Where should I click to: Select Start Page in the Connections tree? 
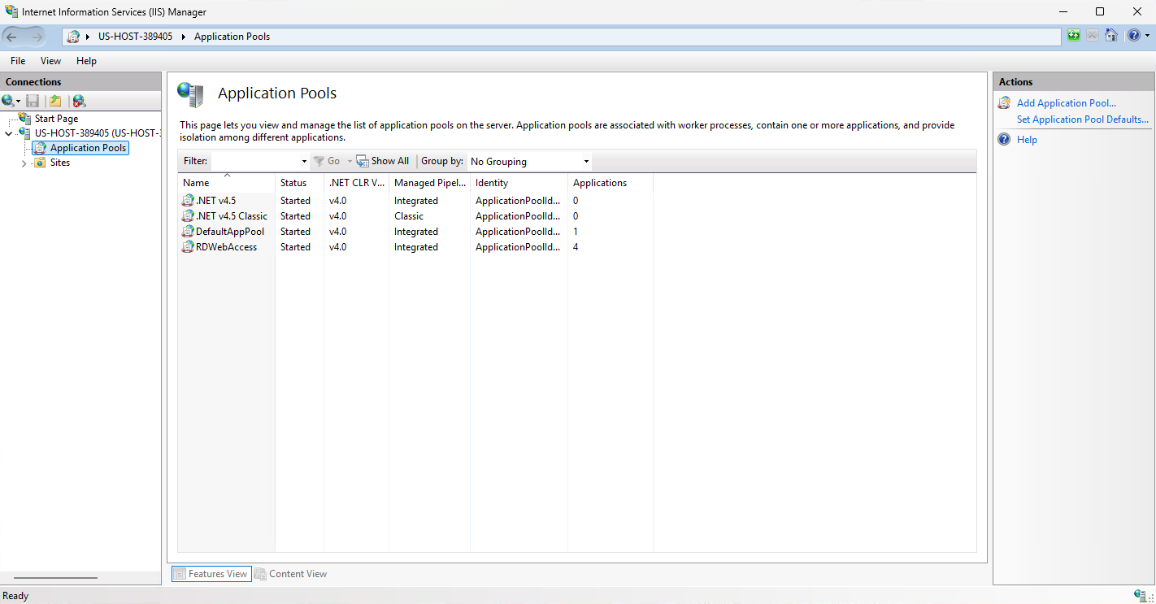click(x=56, y=119)
